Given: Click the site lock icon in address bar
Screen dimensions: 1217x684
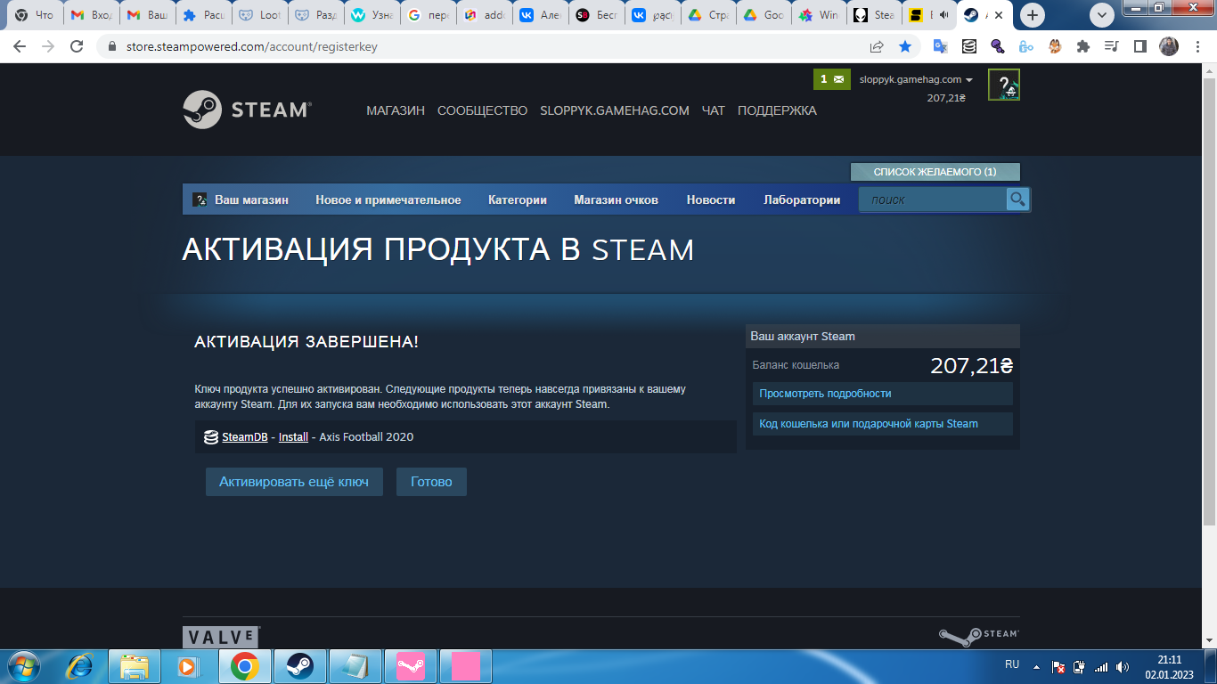Looking at the screenshot, I should coord(112,46).
